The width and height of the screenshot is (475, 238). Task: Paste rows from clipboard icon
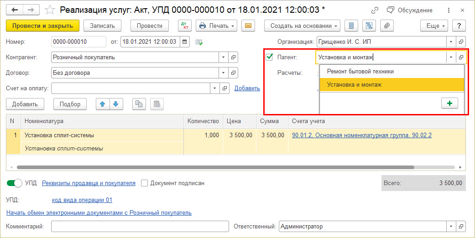[x=157, y=104]
